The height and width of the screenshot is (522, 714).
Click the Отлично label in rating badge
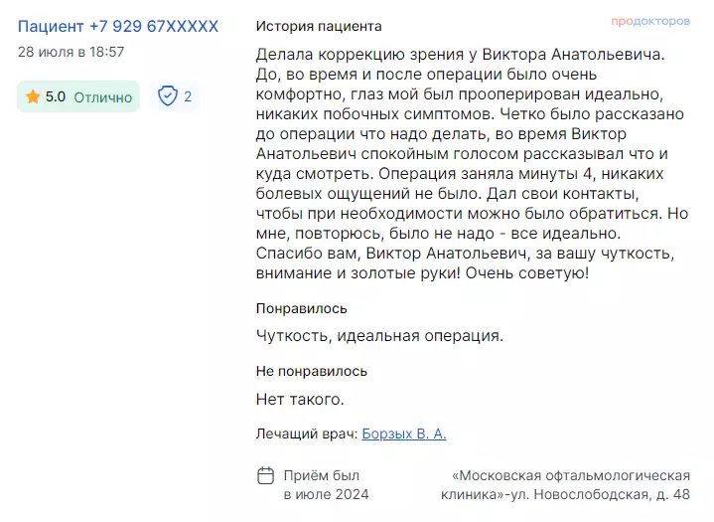pos(103,97)
